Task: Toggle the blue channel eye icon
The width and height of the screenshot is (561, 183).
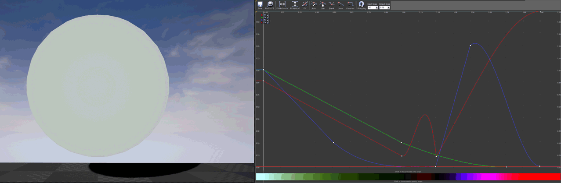Action: 265,20
